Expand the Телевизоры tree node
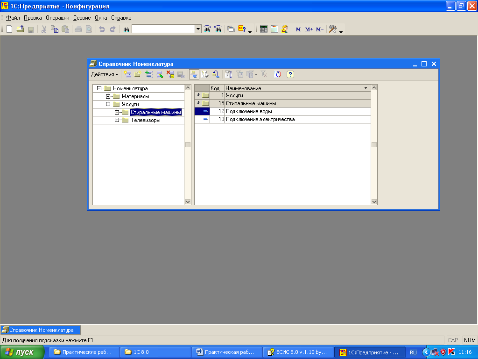The image size is (478, 359). click(x=117, y=120)
